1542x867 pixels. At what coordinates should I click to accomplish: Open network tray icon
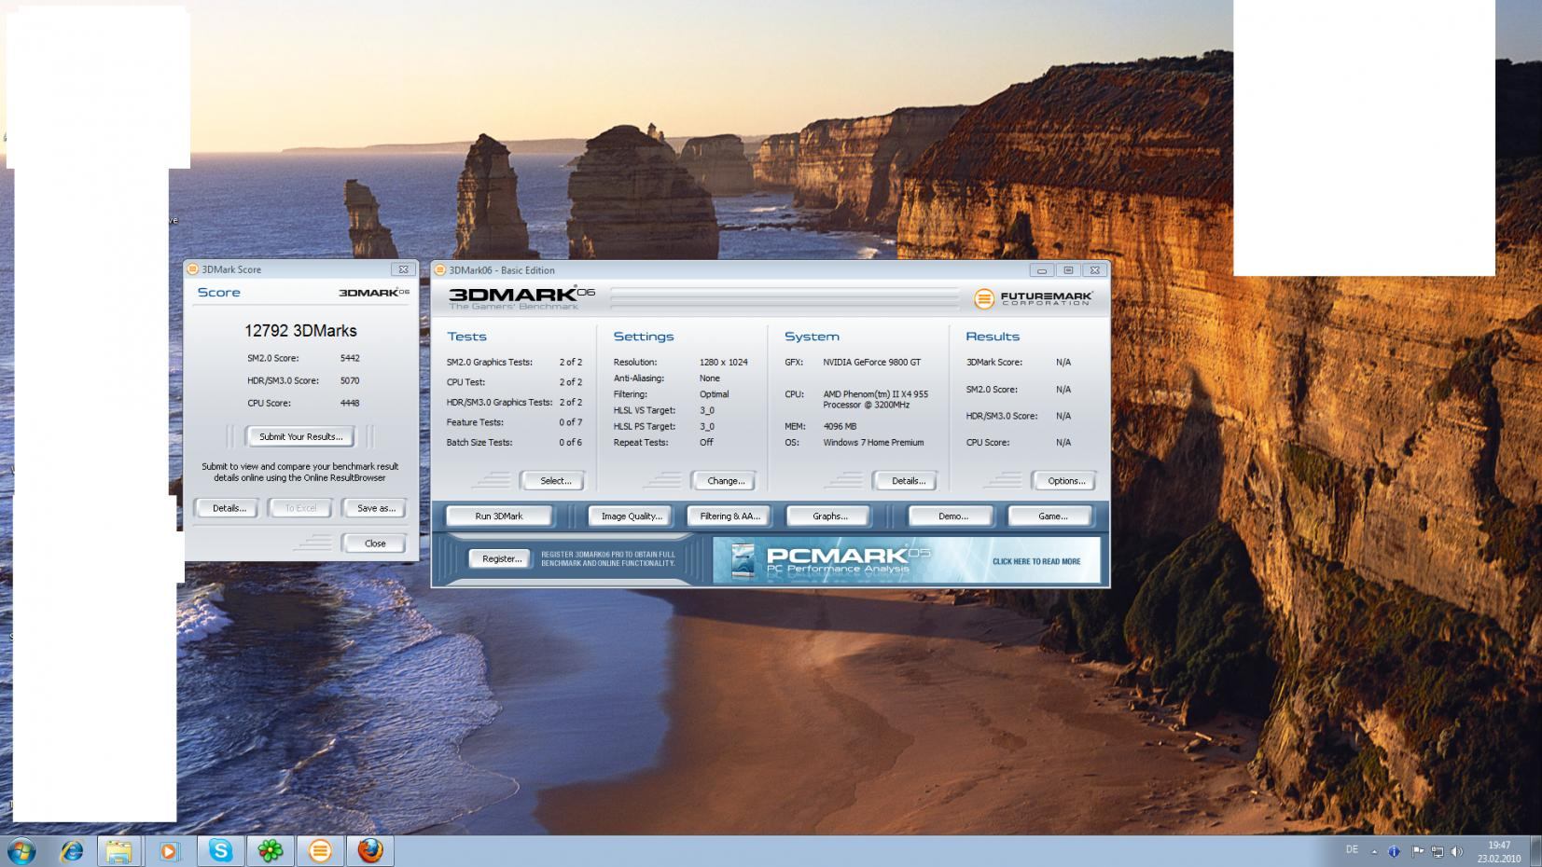coord(1438,851)
